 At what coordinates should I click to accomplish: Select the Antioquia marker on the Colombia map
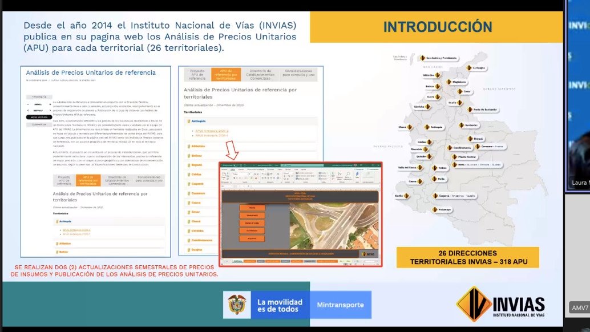427,127
